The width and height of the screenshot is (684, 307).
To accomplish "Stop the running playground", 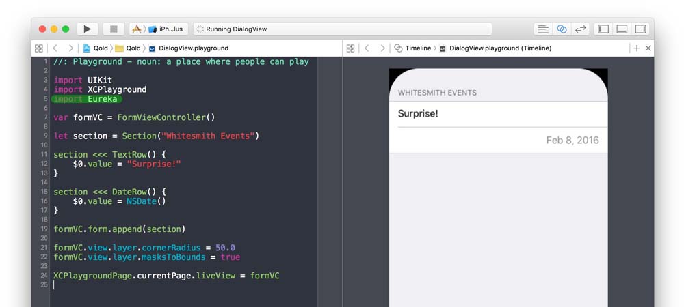I will [114, 29].
